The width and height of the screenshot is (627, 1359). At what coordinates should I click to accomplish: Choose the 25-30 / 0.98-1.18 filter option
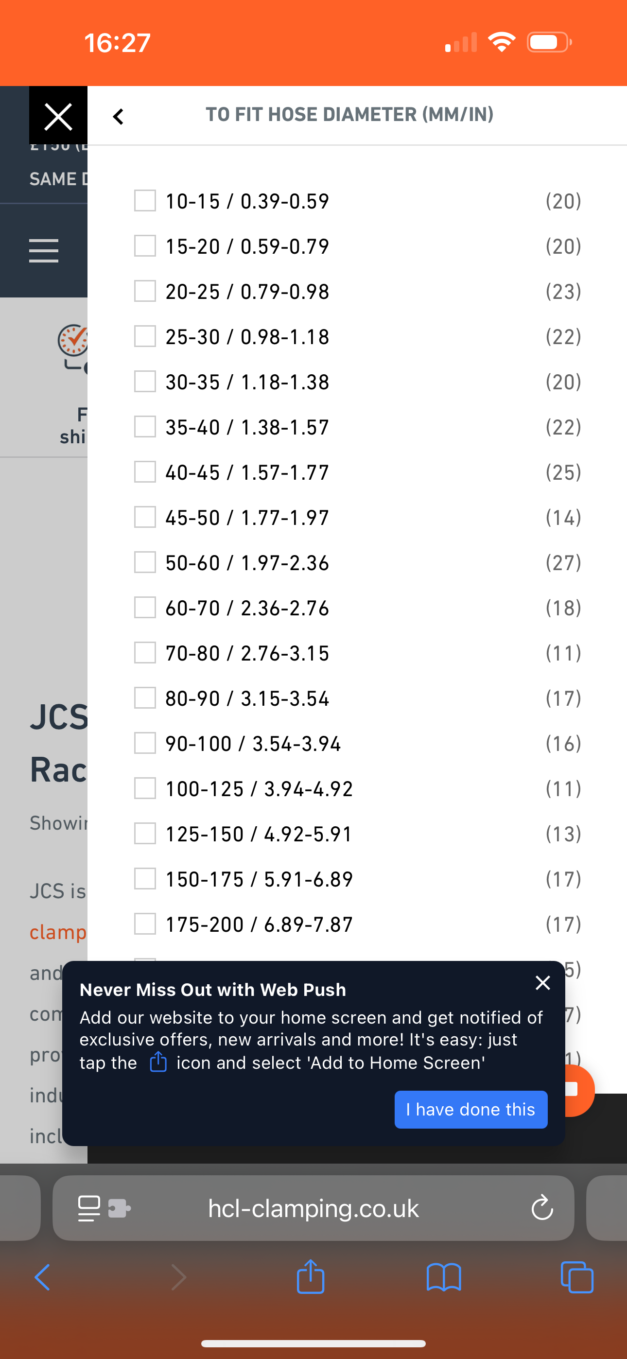click(247, 336)
